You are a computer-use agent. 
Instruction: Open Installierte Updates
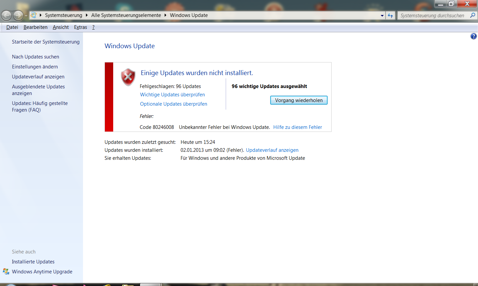[33, 262]
